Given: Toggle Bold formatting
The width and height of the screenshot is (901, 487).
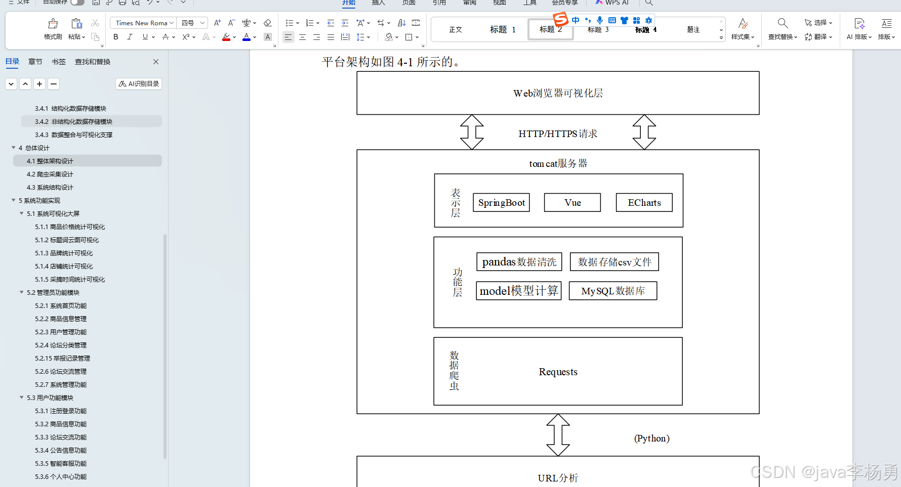Looking at the screenshot, I should (x=116, y=36).
